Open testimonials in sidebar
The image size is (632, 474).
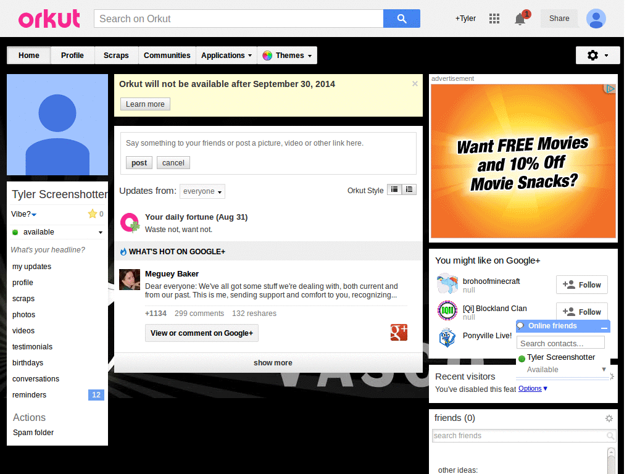[x=32, y=347]
